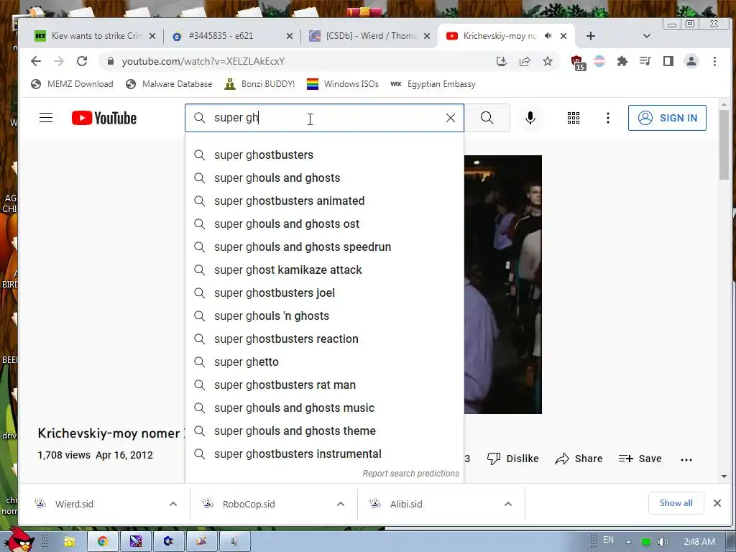Select super ghouls 'n ghosts suggestion

[324, 316]
